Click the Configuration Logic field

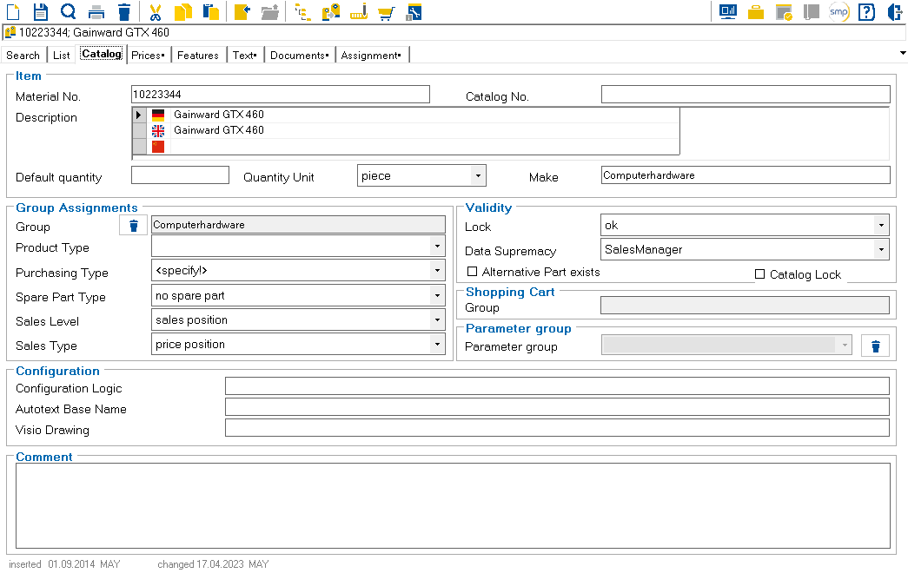557,386
